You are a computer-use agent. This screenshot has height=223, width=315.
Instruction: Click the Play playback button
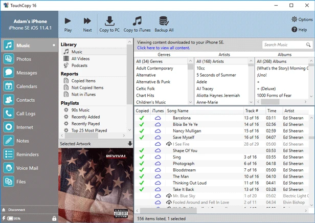pos(67,21)
